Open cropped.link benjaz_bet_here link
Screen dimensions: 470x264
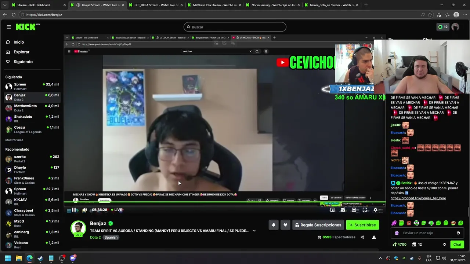click(x=418, y=198)
